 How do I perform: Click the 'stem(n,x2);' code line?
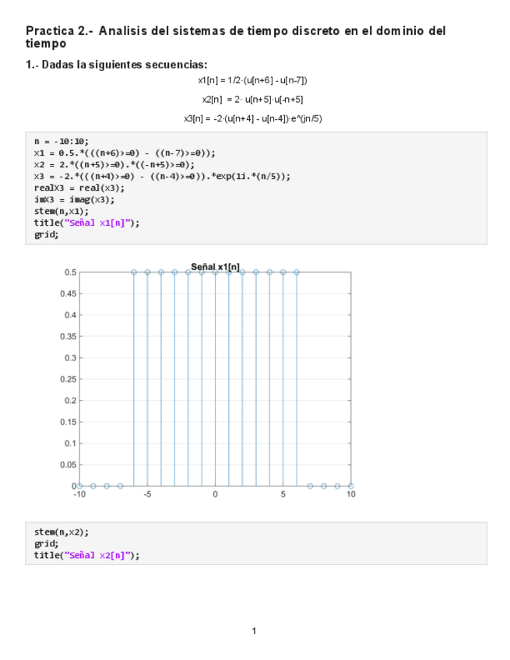tap(62, 532)
